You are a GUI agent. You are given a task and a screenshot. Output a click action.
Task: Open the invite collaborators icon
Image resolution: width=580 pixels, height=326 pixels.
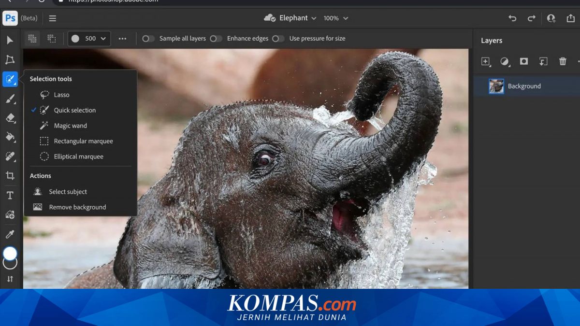click(551, 18)
